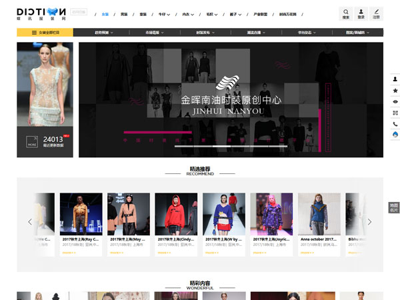Click the register pencil icon
Viewport: 400px width, 300px height.
(x=377, y=12)
